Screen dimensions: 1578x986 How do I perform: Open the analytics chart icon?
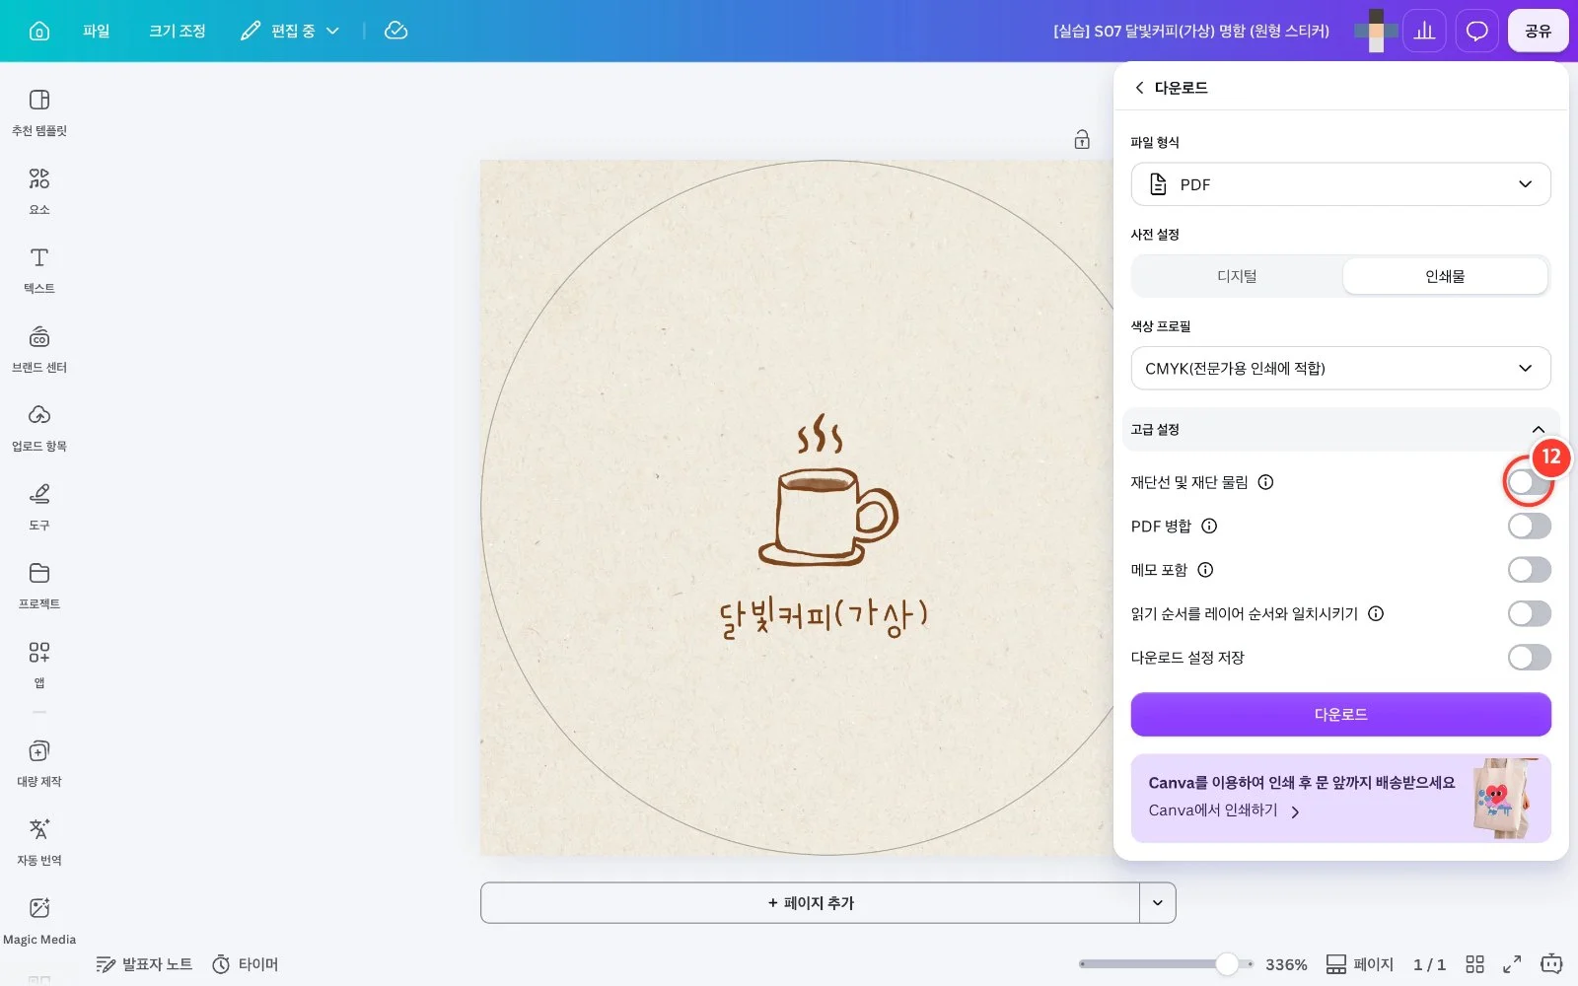[1424, 31]
